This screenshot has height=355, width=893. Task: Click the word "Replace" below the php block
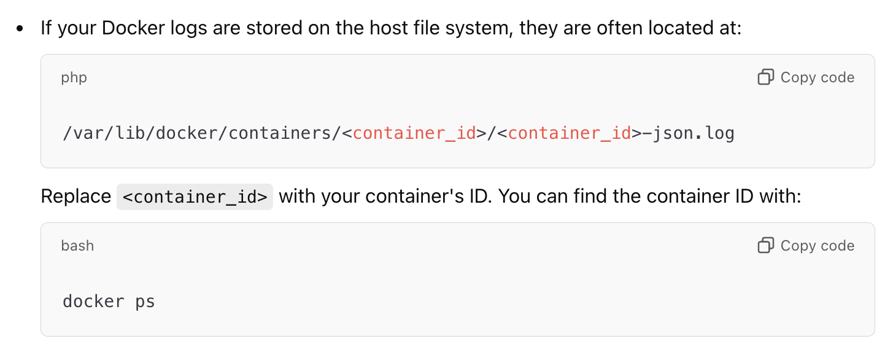76,197
